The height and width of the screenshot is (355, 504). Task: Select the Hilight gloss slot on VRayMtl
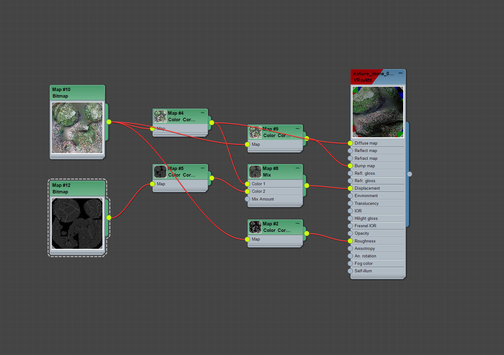click(378, 218)
